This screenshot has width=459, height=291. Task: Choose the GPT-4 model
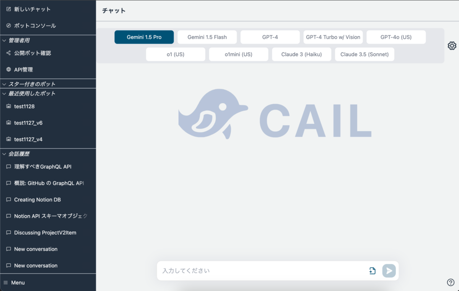270,37
